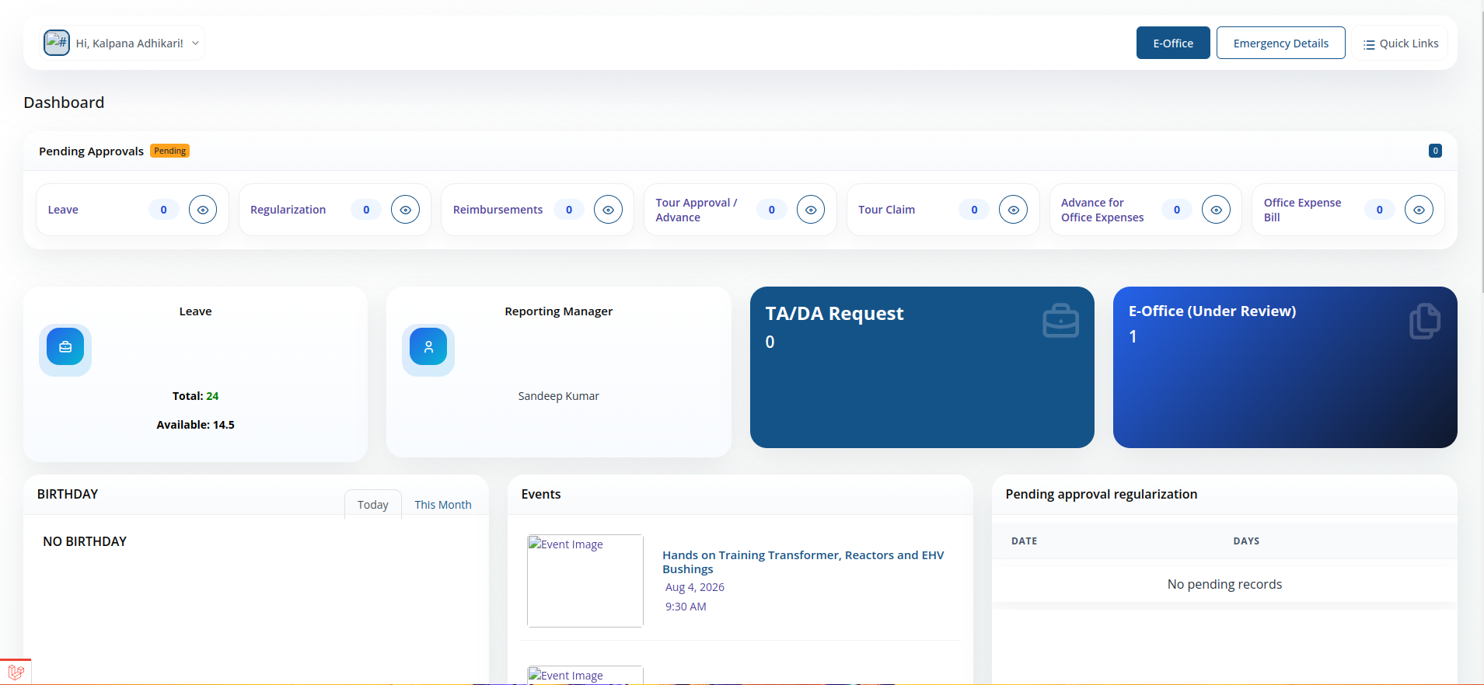1484x685 pixels.
Task: Expand the Hi, Kalpana Adhikari dropdown arrow
Action: (x=195, y=43)
